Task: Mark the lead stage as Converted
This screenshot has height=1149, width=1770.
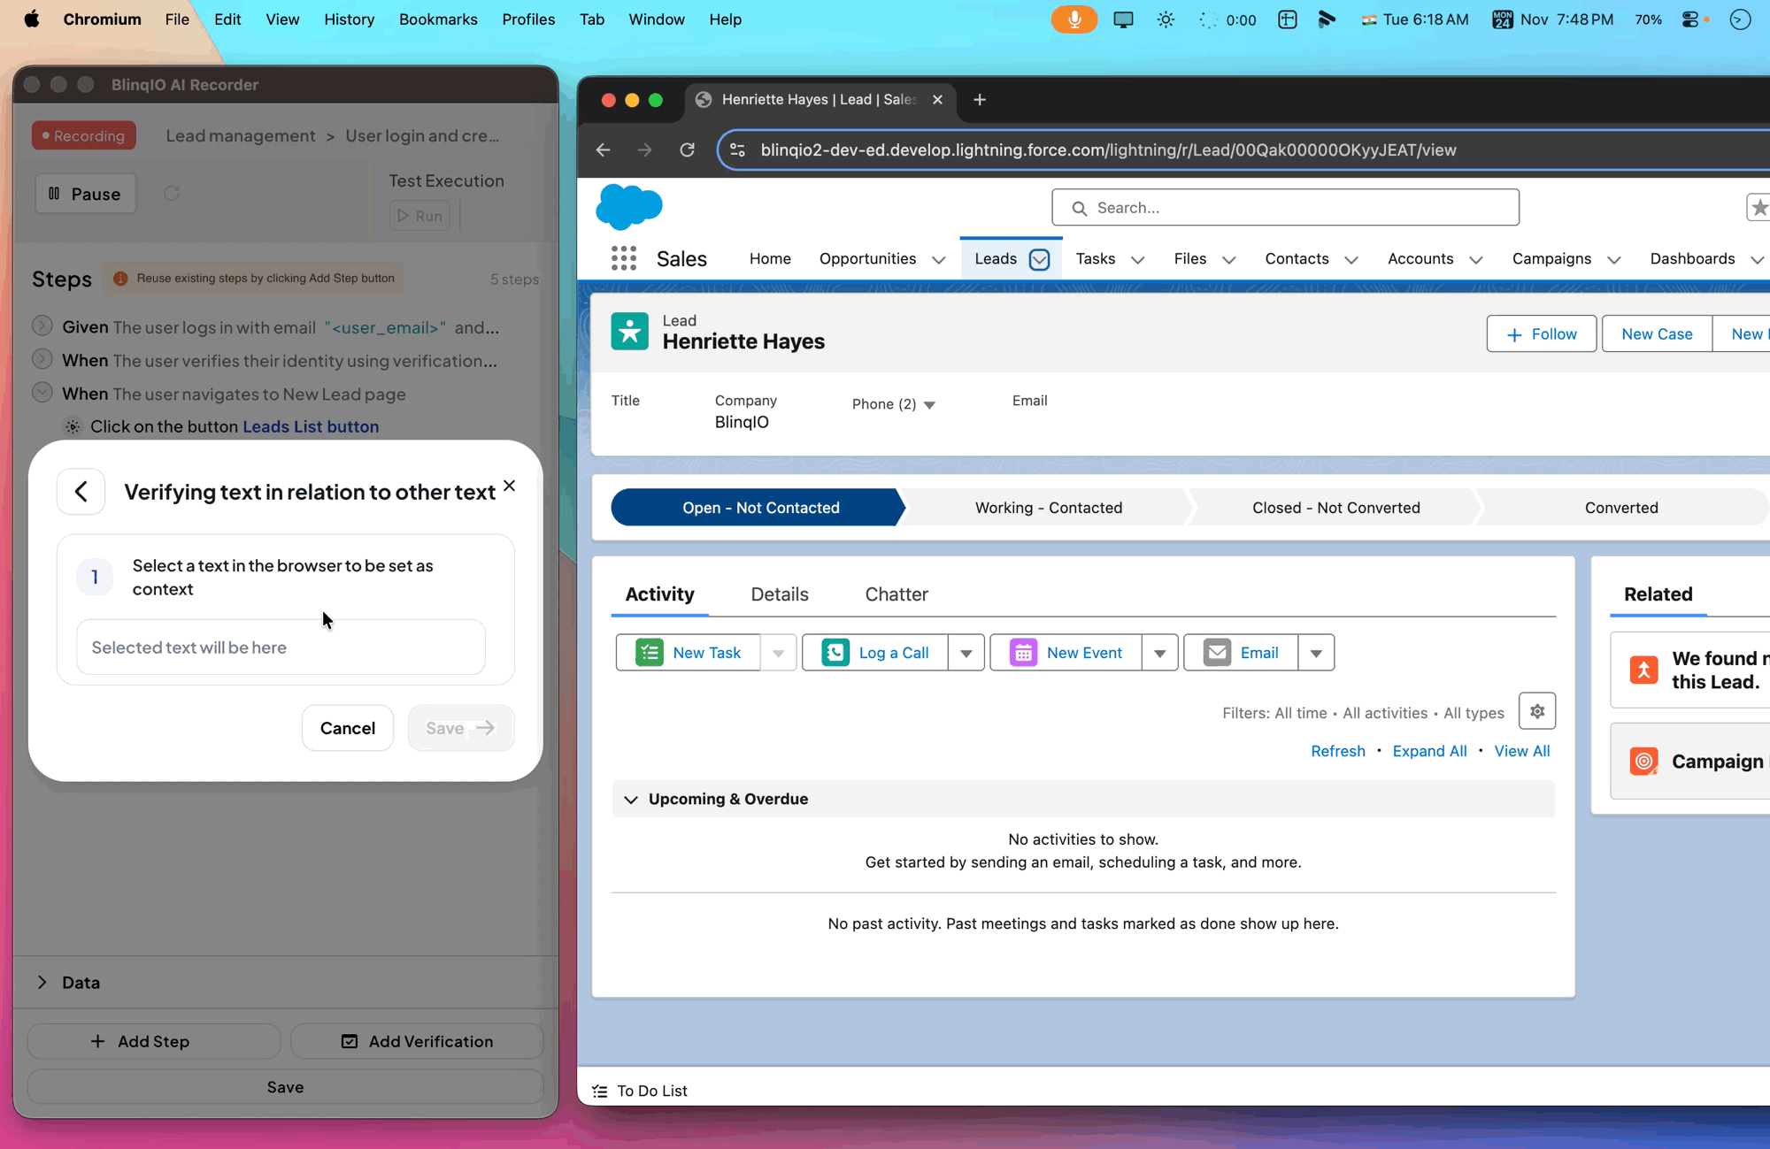Action: (1620, 508)
